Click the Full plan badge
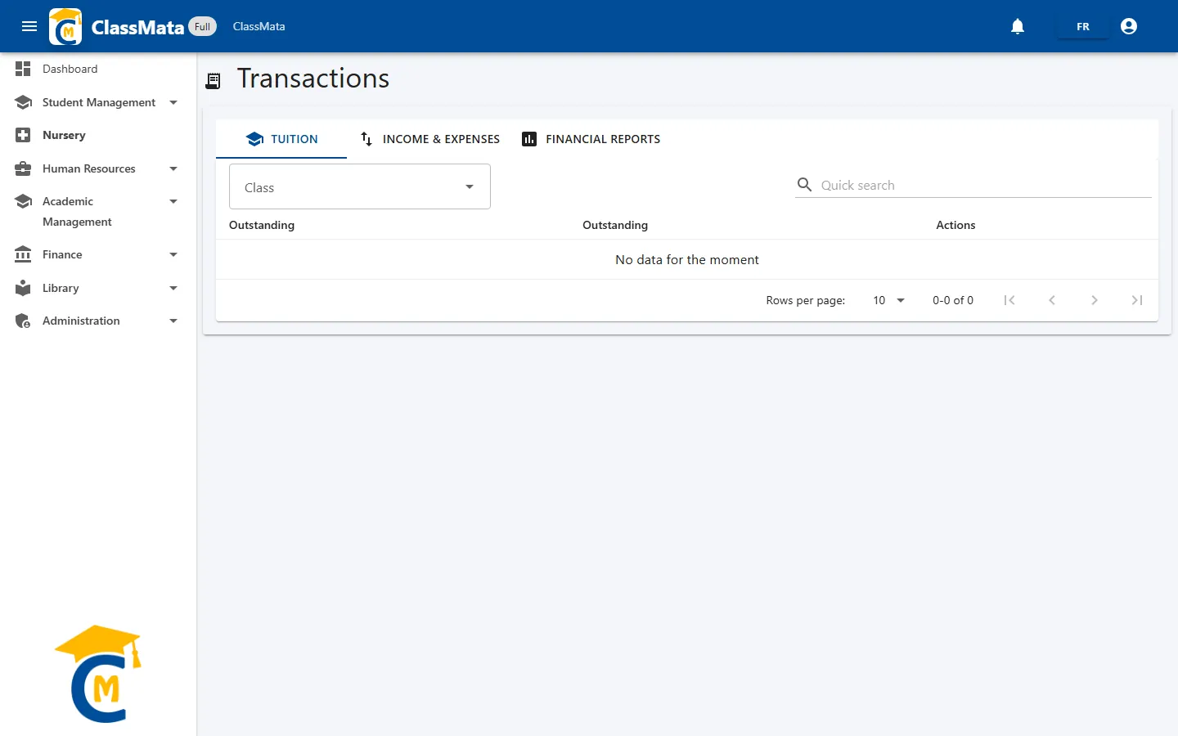 click(203, 26)
